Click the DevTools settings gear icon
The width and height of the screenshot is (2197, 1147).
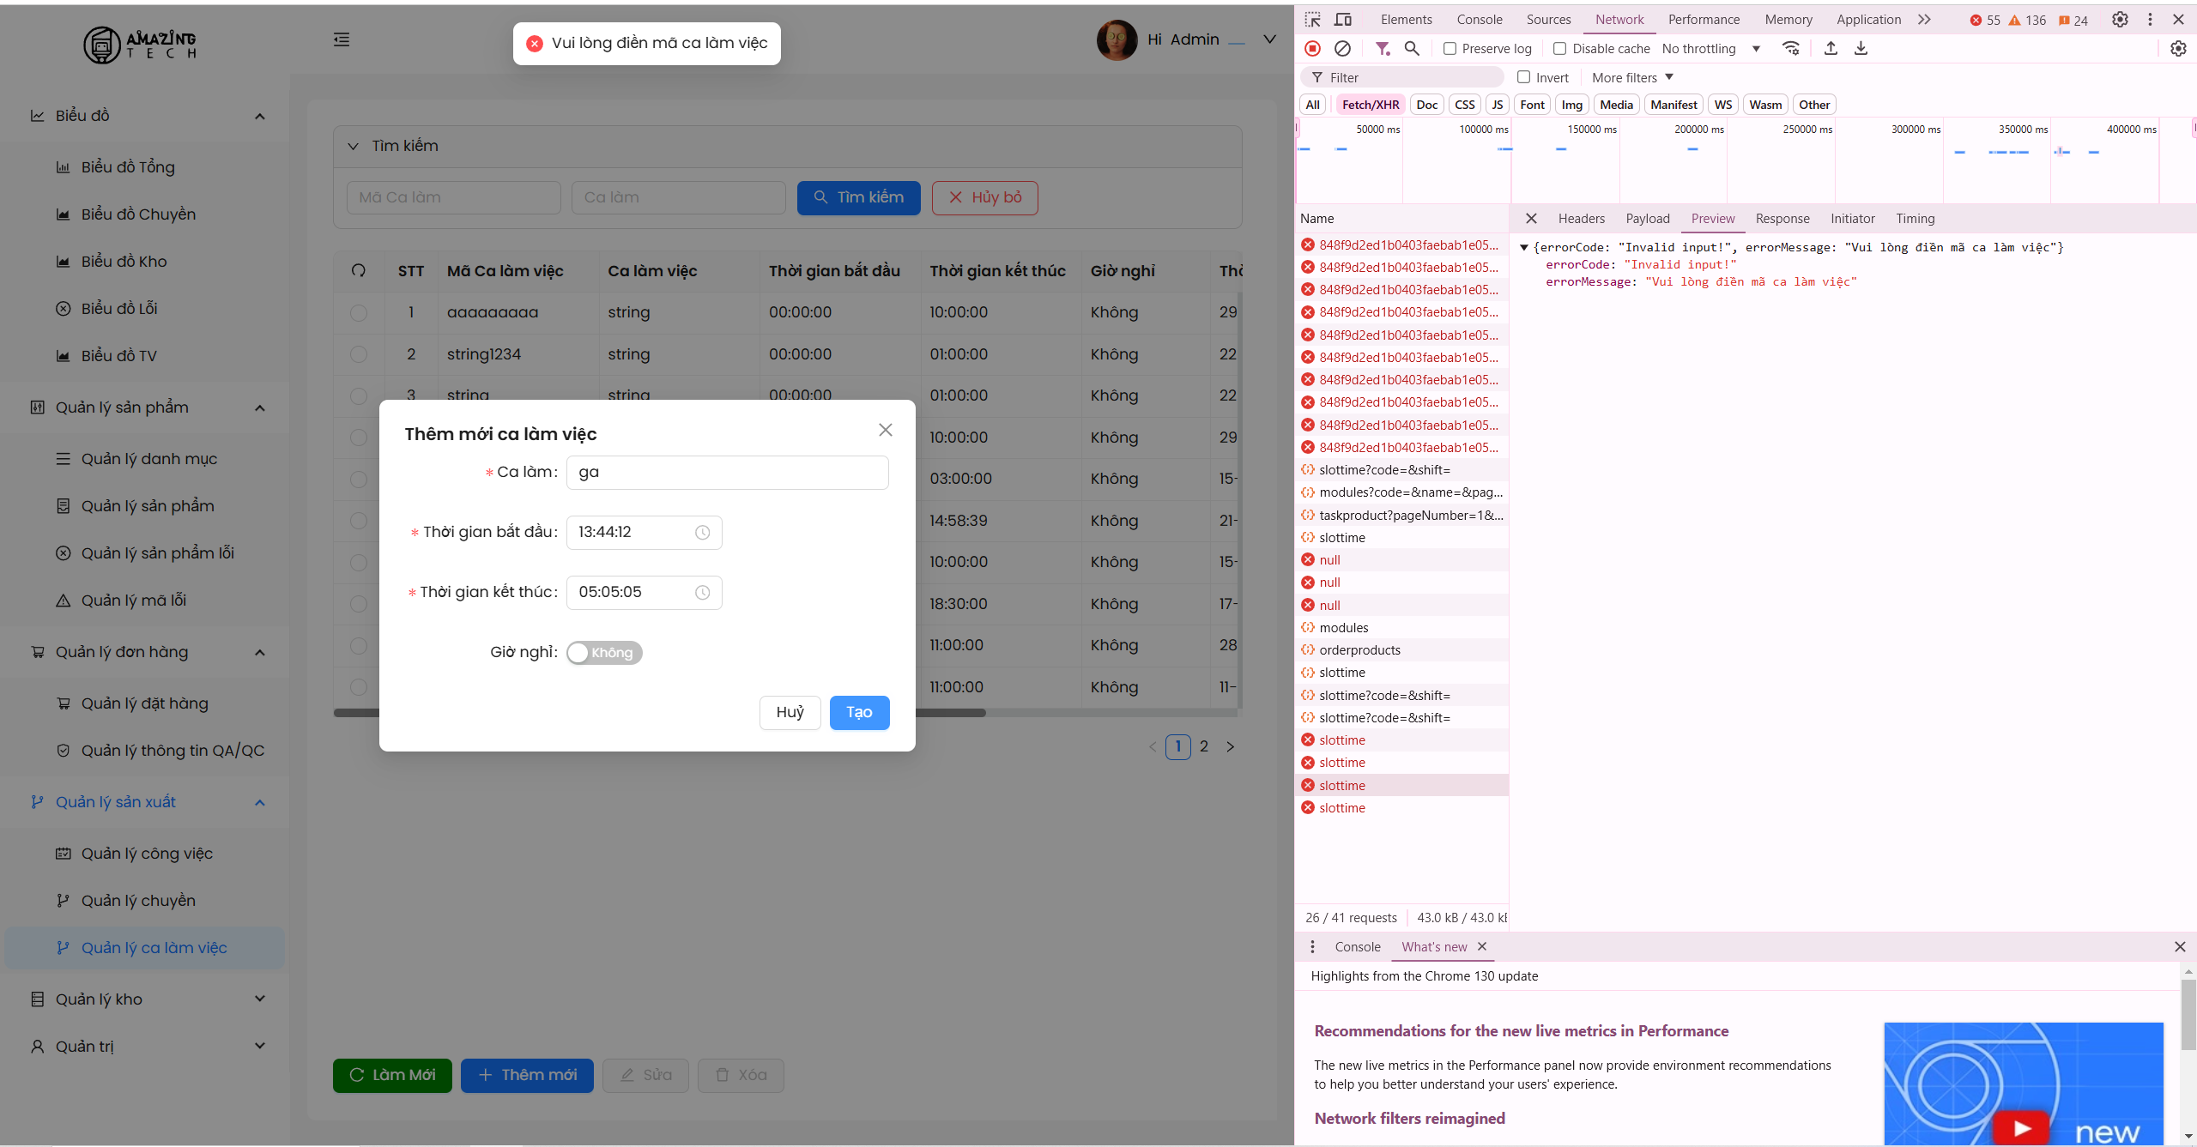2120,20
